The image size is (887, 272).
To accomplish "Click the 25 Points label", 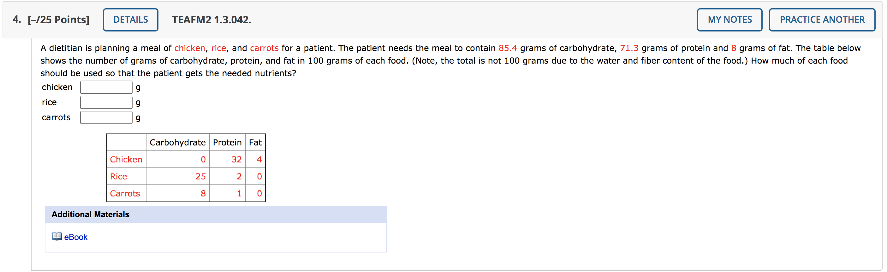I will point(58,20).
